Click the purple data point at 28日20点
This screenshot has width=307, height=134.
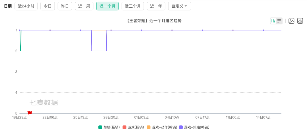pos(111,30)
